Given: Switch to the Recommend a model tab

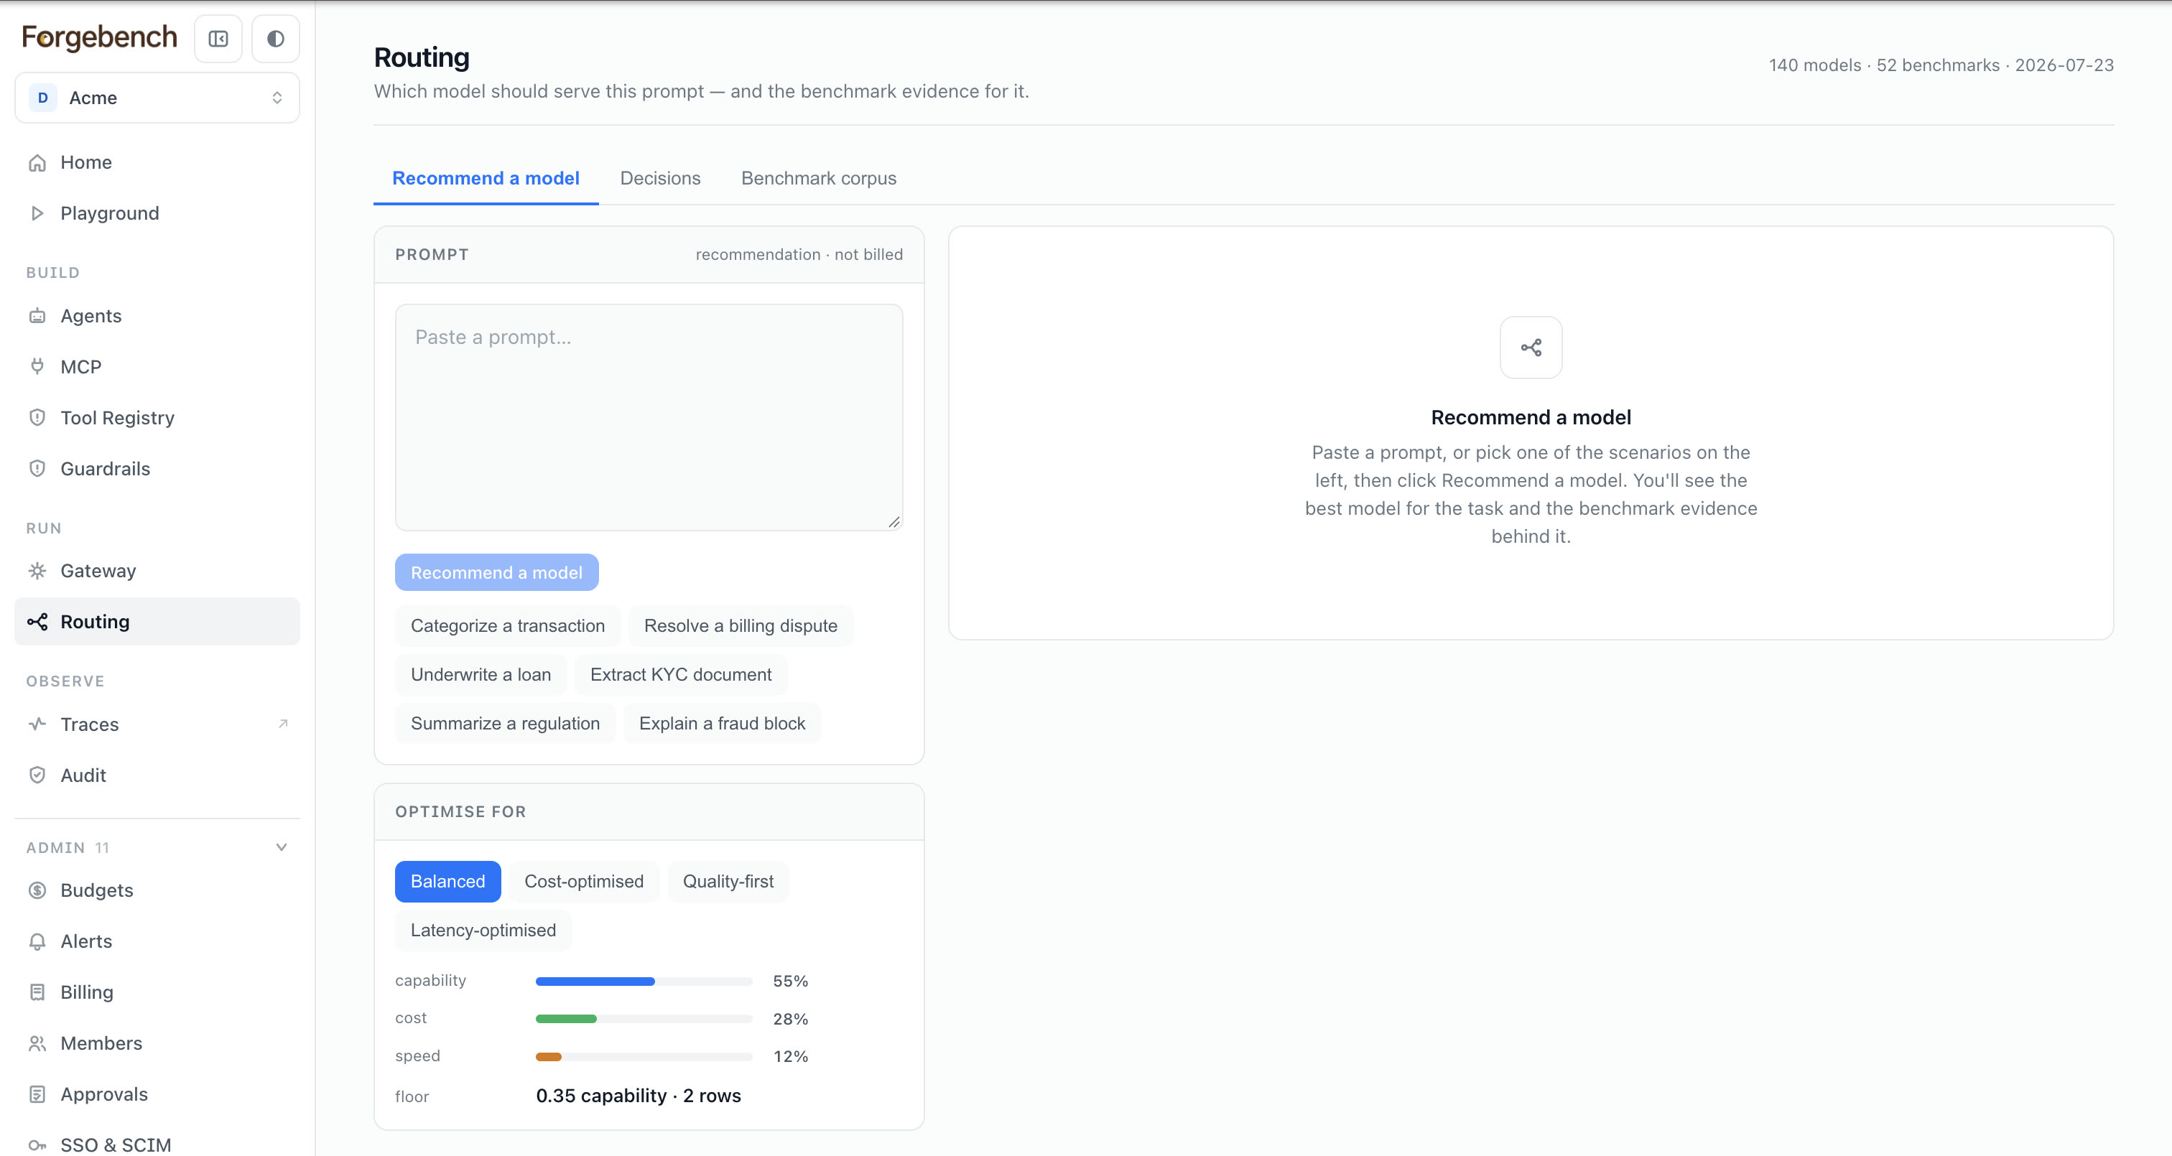Looking at the screenshot, I should [486, 179].
